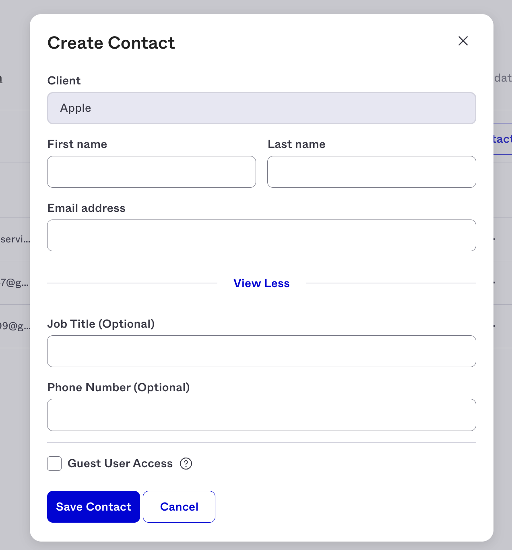Image resolution: width=512 pixels, height=550 pixels.
Task: Click the Phone Number (Optional) label
Action: pos(119,388)
